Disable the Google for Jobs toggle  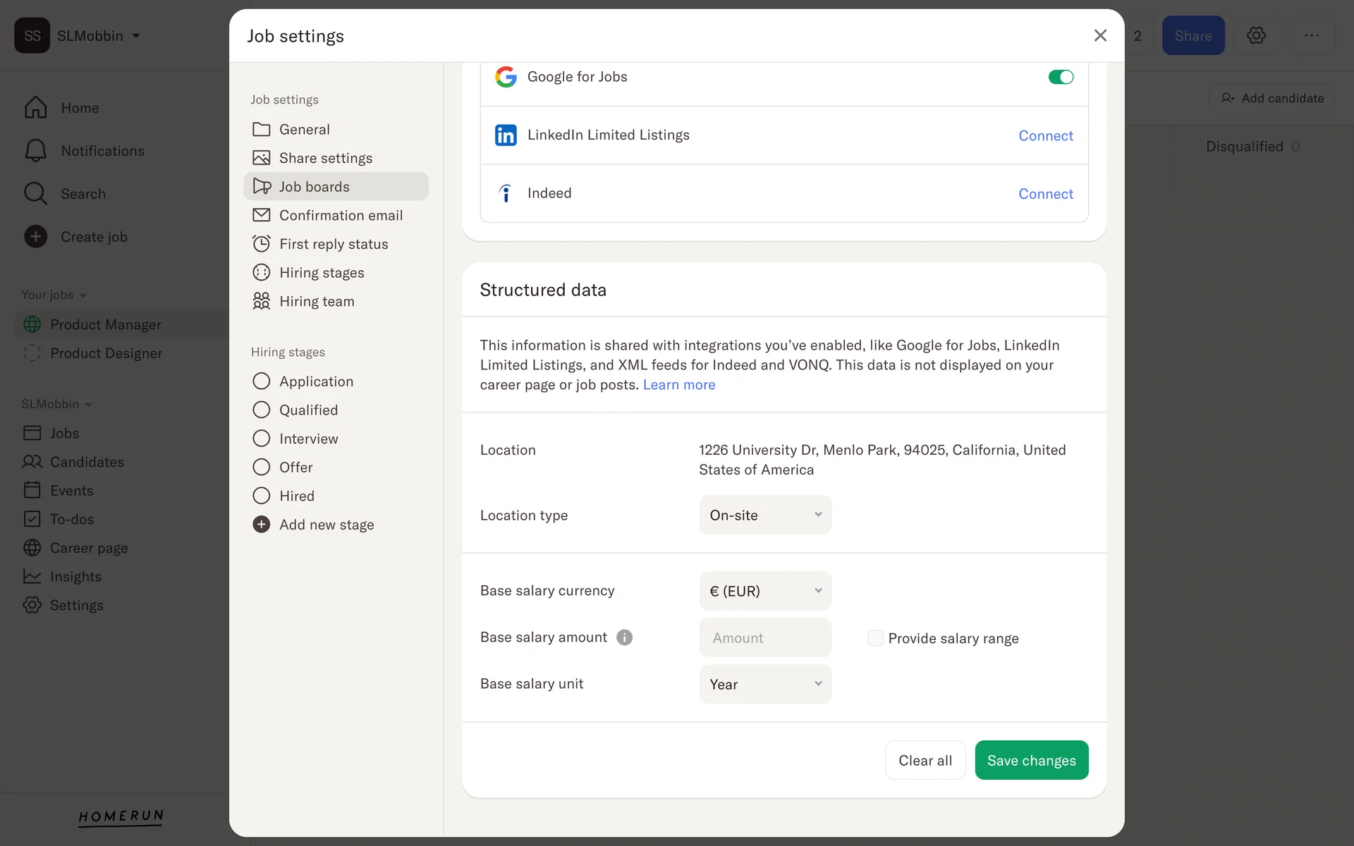click(1060, 77)
